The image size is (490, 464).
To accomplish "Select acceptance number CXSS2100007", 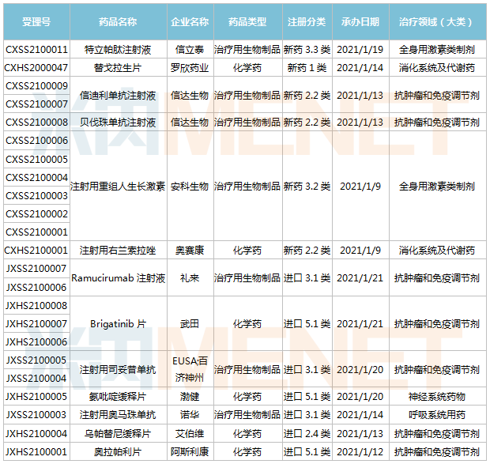I will click(36, 104).
